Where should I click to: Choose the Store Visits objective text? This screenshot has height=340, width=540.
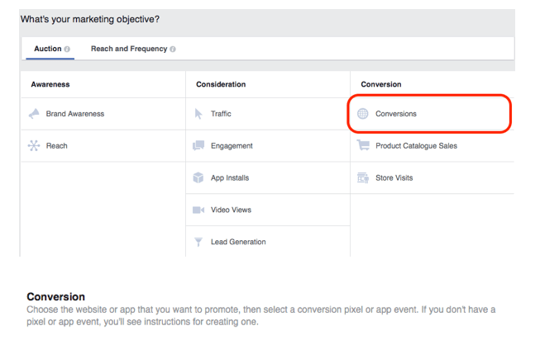click(x=394, y=178)
